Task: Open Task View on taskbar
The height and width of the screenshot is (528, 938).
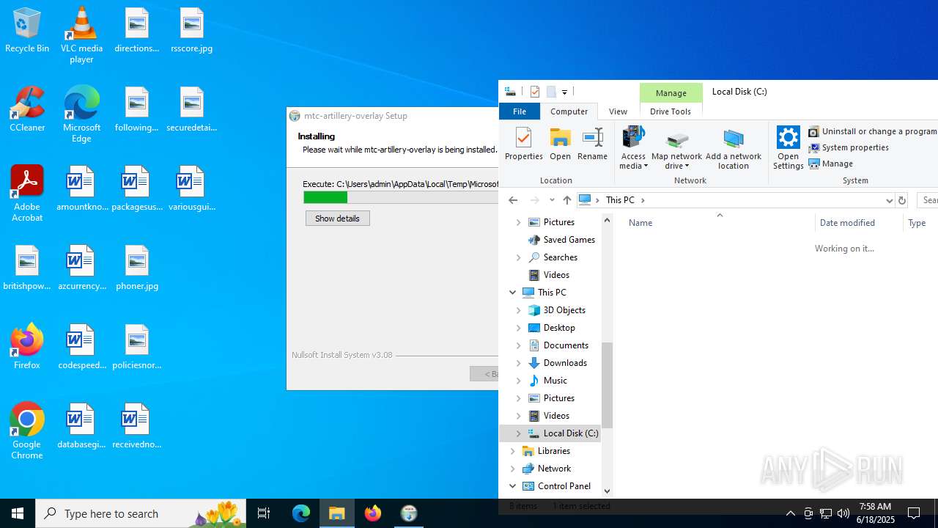Action: pos(264,513)
